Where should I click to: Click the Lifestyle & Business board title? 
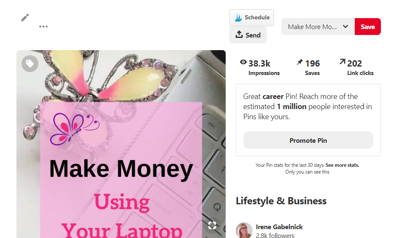coord(281,201)
